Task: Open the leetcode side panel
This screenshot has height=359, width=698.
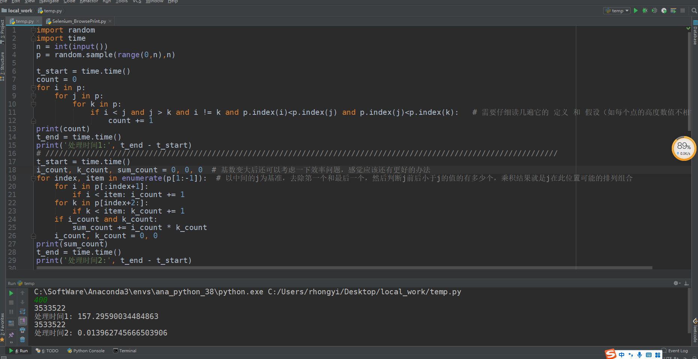Action: (695, 331)
